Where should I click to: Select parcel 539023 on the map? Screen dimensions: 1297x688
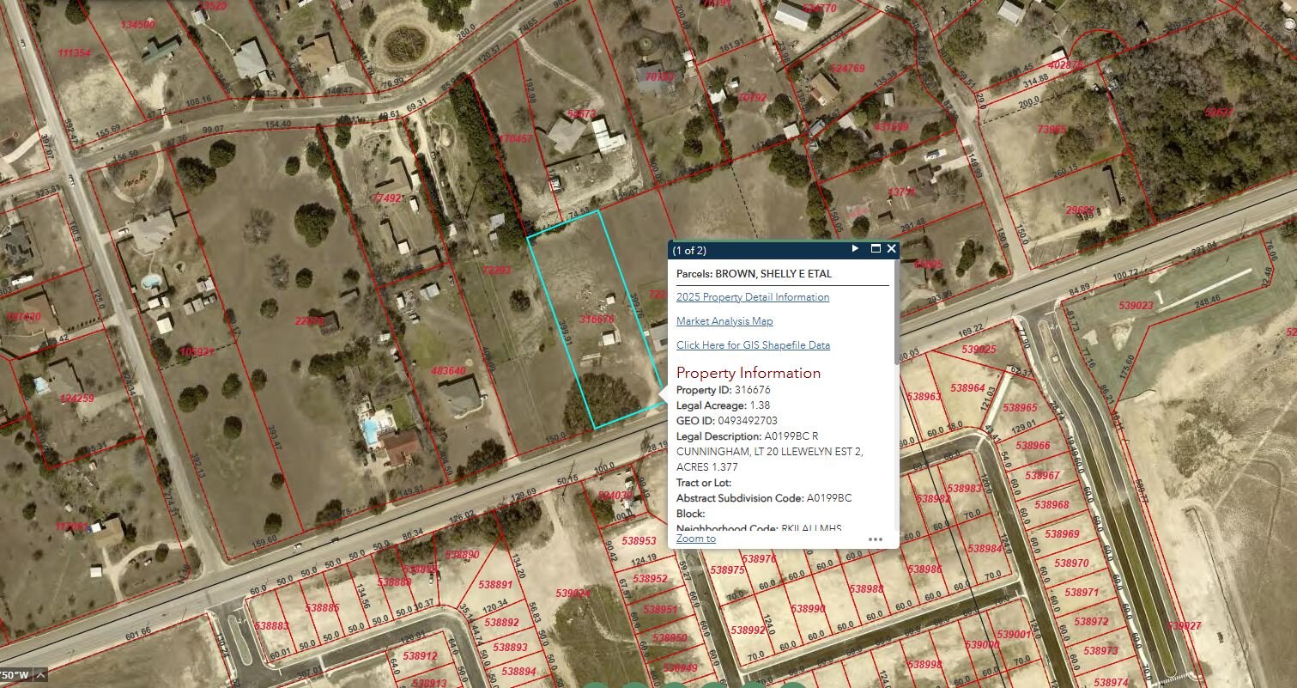[x=1136, y=305]
